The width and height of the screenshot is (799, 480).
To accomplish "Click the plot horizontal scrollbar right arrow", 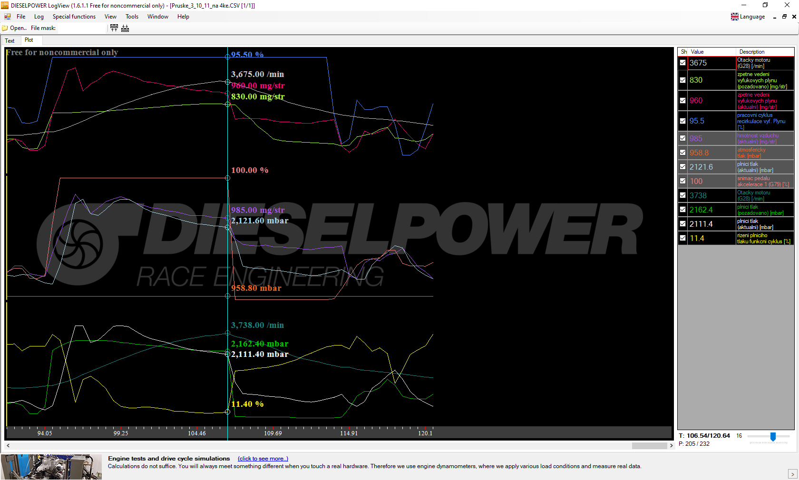I will click(671, 446).
